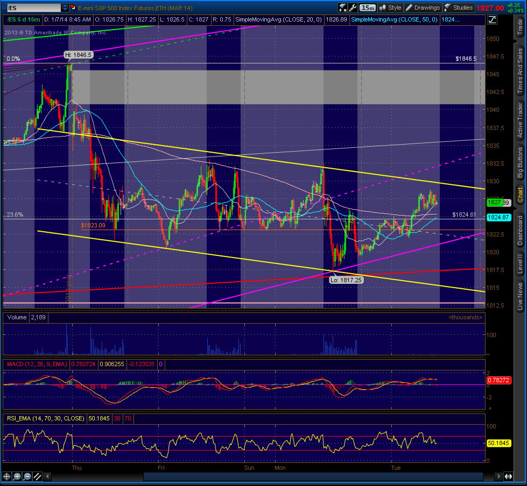Open the Live News side tab
Image resolution: width=527 pixels, height=486 pixels.
pyautogui.click(x=521, y=296)
